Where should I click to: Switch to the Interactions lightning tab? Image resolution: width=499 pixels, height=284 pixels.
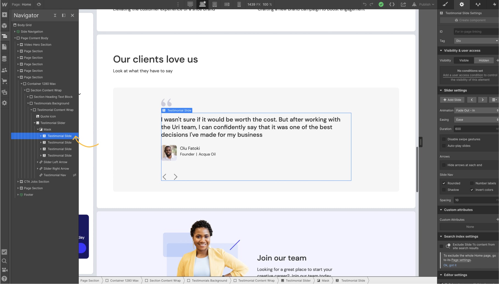(x=494, y=4)
